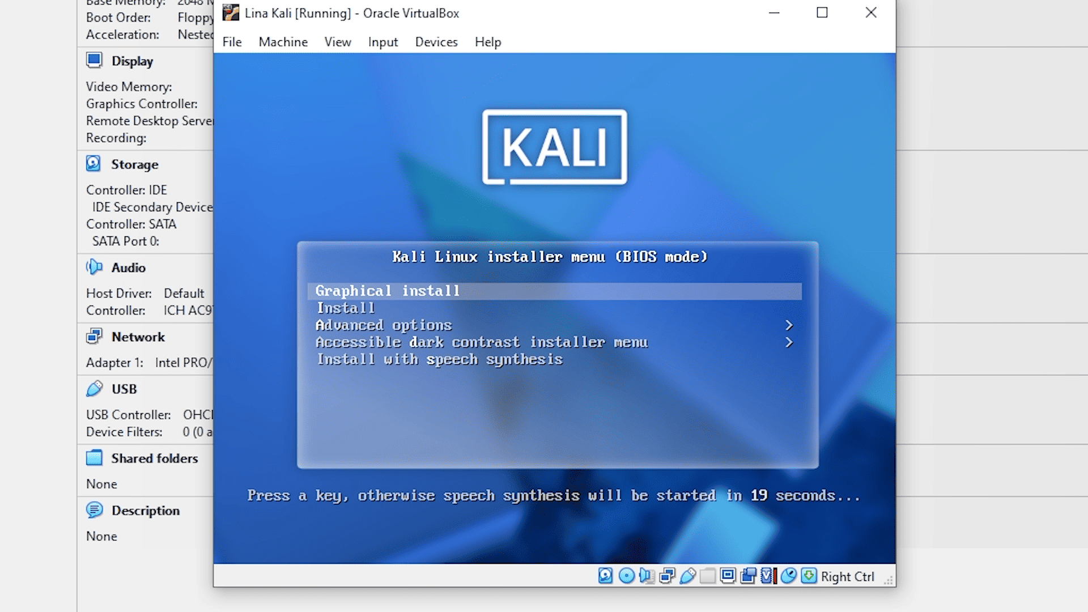Select the Install option
The height and width of the screenshot is (612, 1088).
pyautogui.click(x=346, y=308)
